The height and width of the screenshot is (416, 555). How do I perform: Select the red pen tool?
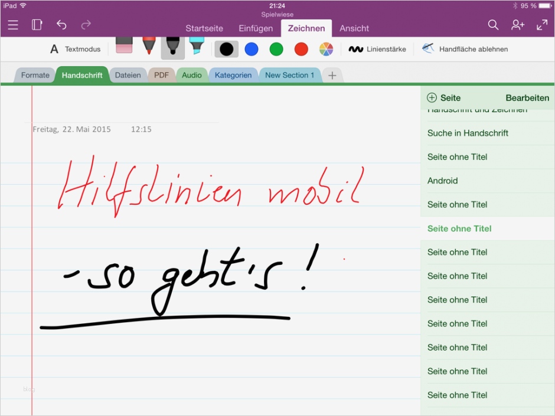pos(149,46)
